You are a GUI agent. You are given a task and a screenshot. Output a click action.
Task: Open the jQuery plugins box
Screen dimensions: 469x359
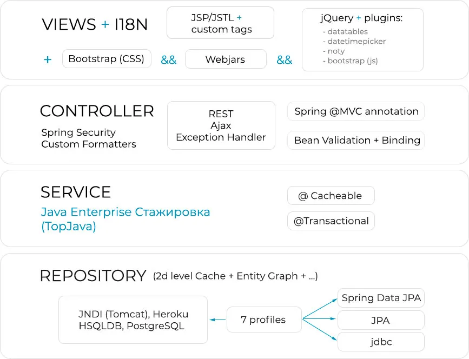(362, 40)
